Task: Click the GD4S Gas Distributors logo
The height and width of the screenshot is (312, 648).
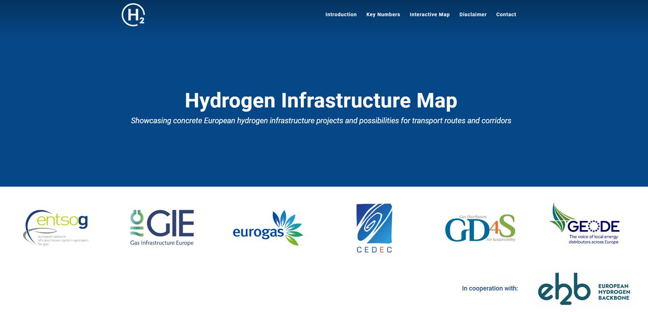Action: pyautogui.click(x=480, y=228)
